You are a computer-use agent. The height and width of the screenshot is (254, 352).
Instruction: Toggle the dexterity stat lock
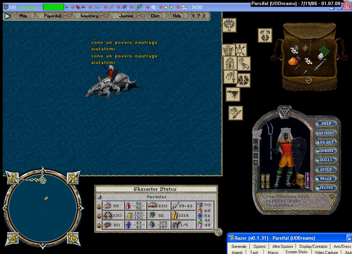point(99,216)
